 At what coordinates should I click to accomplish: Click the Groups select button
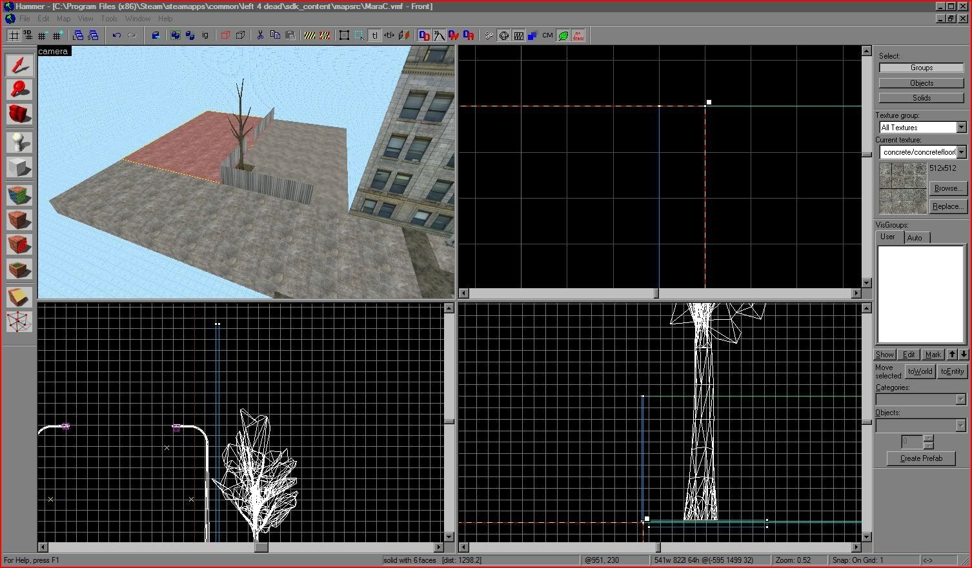[x=921, y=68]
